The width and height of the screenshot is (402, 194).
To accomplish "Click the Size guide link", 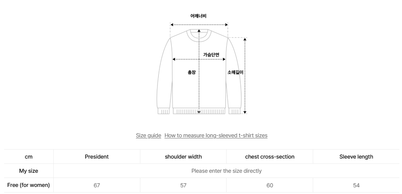I will point(149,135).
